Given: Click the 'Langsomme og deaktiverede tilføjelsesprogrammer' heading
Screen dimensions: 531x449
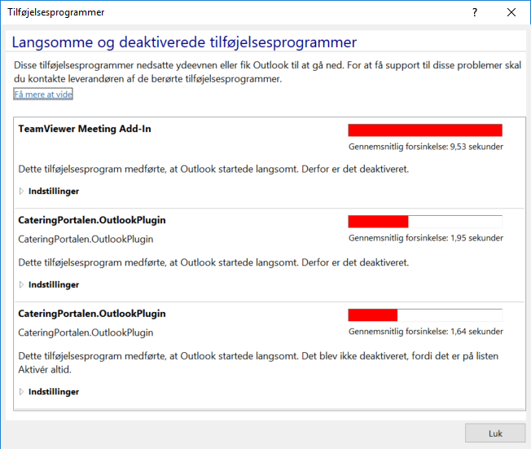Looking at the screenshot, I should coord(184,42).
